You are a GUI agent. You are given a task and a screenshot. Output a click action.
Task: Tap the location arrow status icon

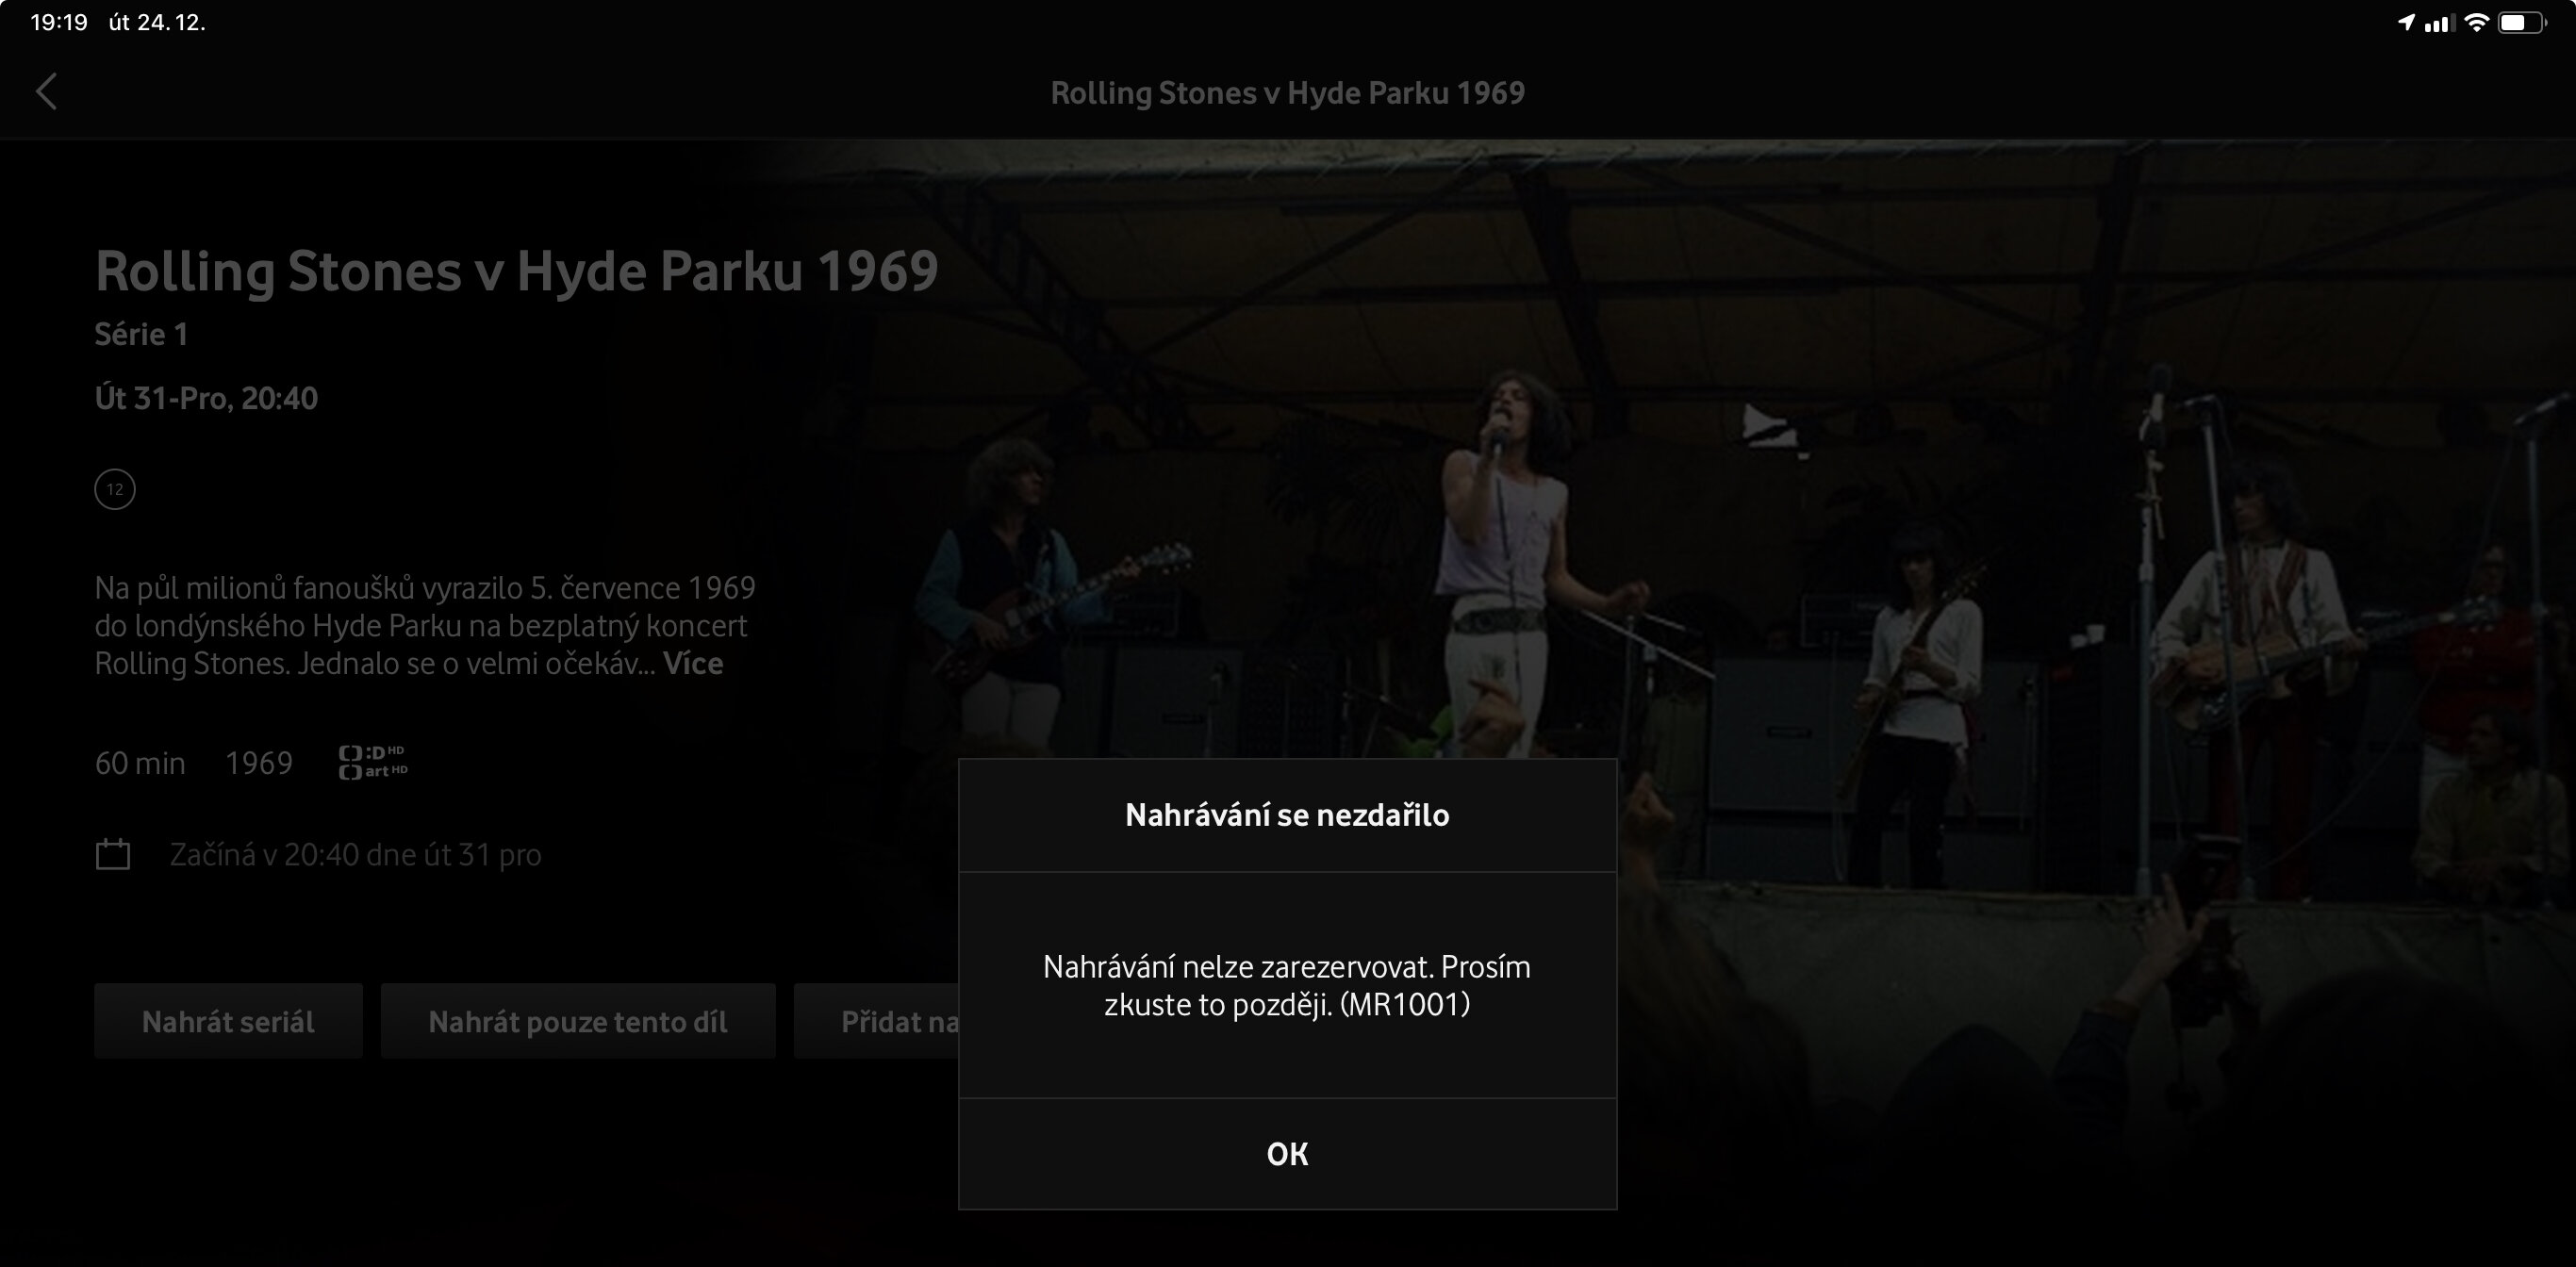(x=2407, y=22)
